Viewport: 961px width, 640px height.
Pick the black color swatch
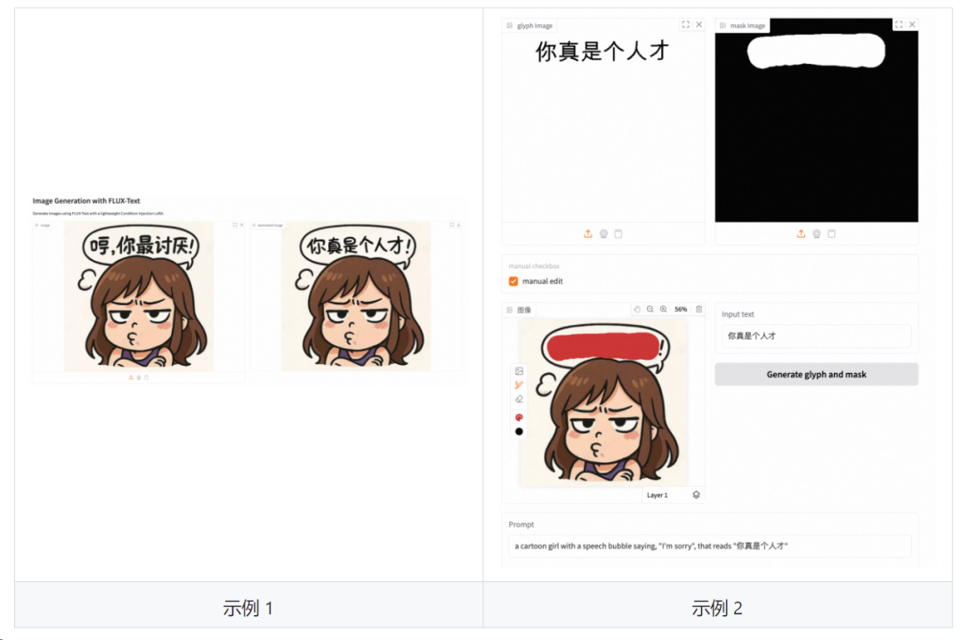click(x=519, y=432)
